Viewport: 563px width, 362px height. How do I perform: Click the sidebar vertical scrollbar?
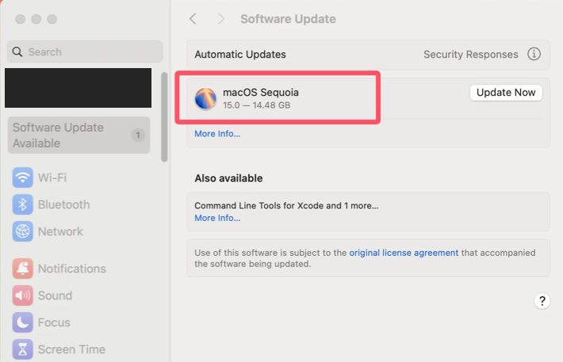[164, 117]
